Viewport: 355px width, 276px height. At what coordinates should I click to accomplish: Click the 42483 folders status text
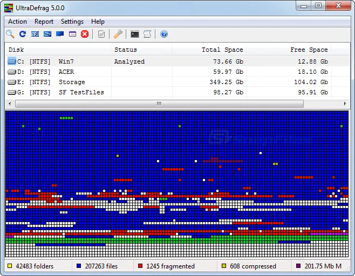coord(35,266)
